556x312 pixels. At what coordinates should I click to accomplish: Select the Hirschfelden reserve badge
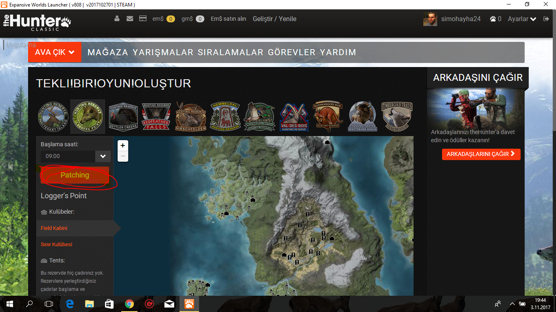pyautogui.click(x=191, y=117)
